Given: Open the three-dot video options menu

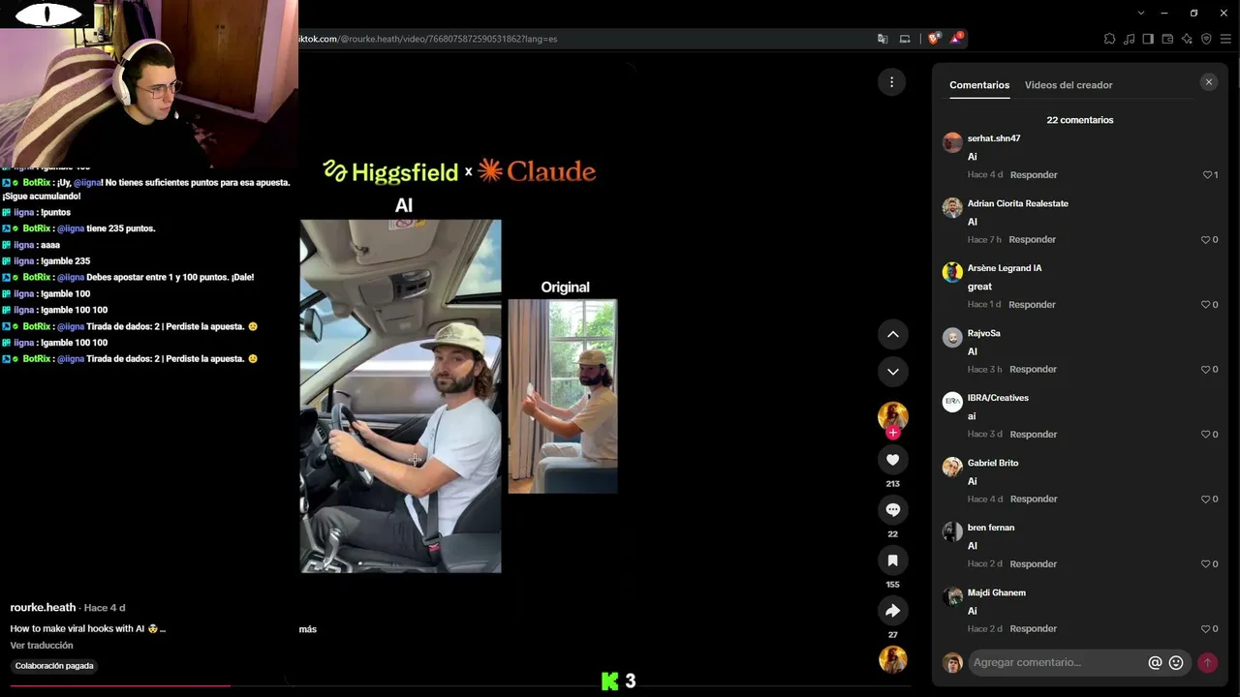Looking at the screenshot, I should (x=891, y=82).
